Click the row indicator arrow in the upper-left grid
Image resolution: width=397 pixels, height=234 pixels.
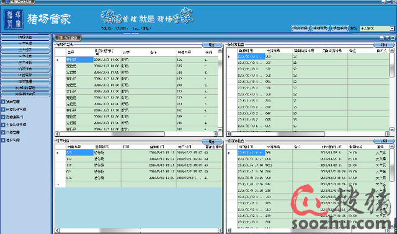click(58, 60)
